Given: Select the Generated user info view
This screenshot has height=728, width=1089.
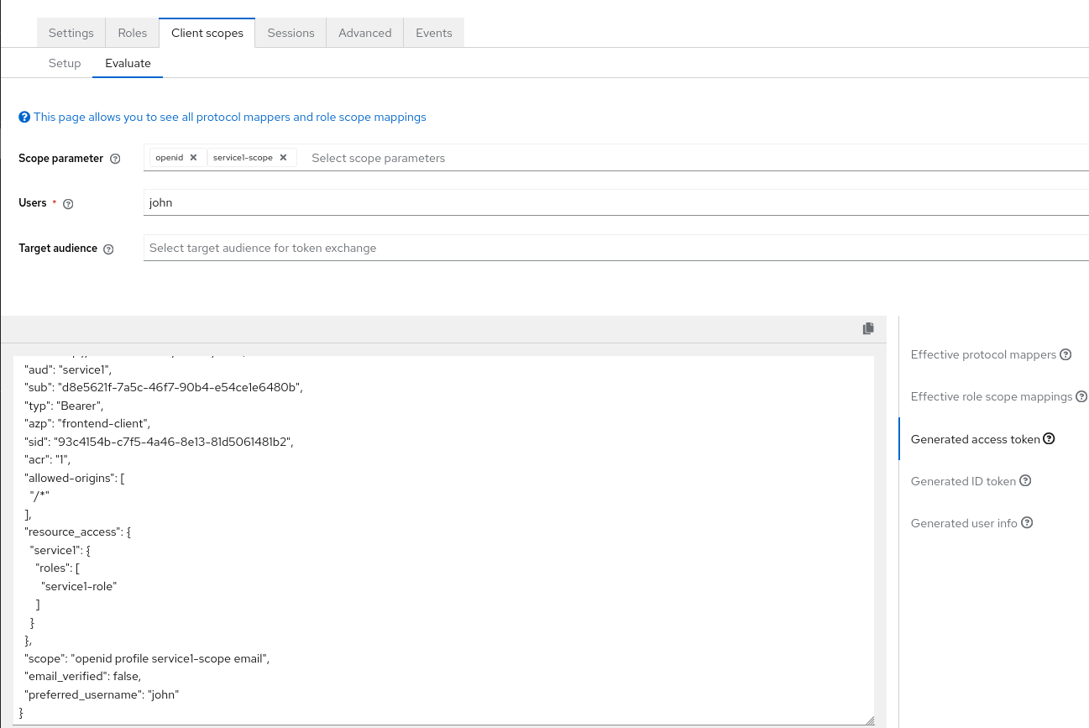Looking at the screenshot, I should (963, 523).
